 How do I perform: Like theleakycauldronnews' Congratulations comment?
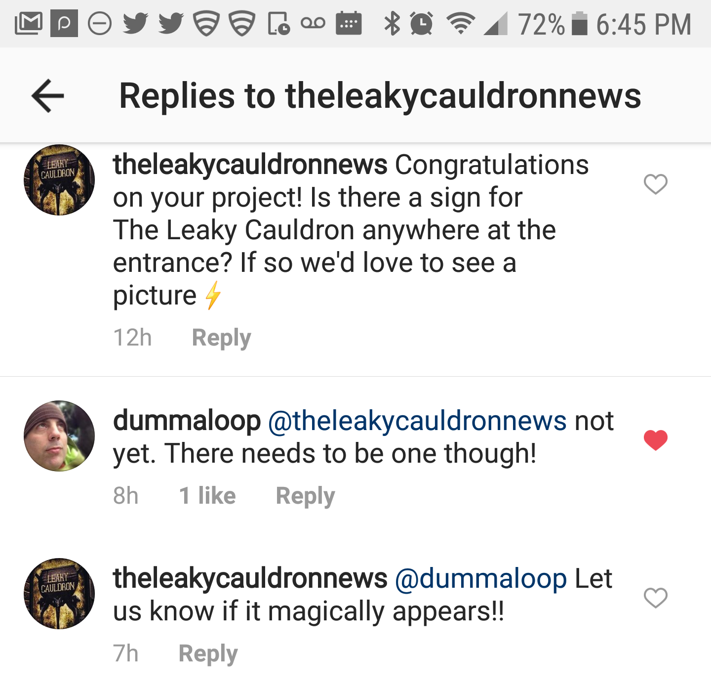tap(655, 184)
